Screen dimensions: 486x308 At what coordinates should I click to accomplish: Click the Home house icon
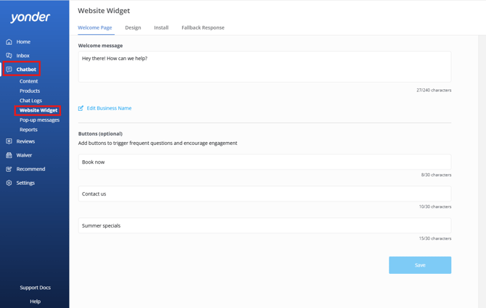coord(9,42)
